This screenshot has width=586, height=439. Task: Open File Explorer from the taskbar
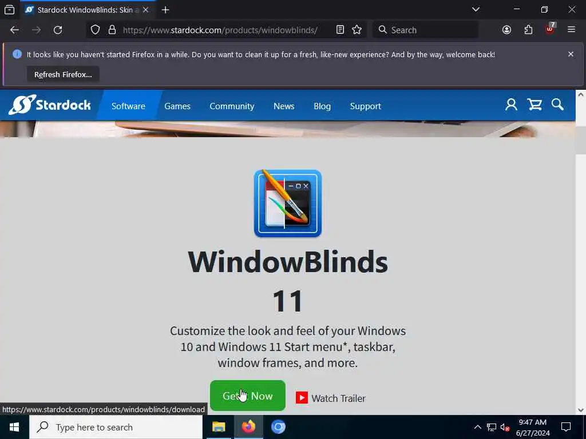(219, 427)
